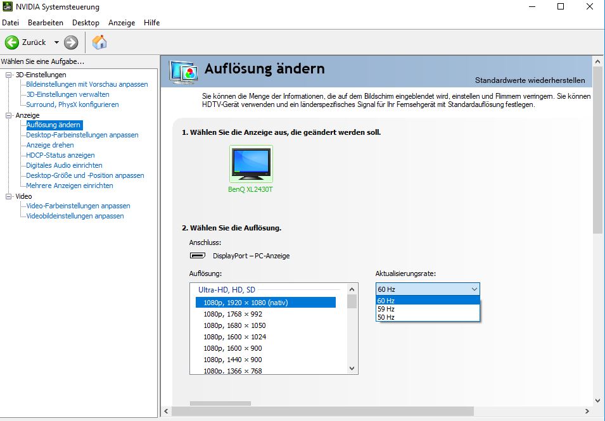Click the Home house icon in toolbar

point(99,42)
